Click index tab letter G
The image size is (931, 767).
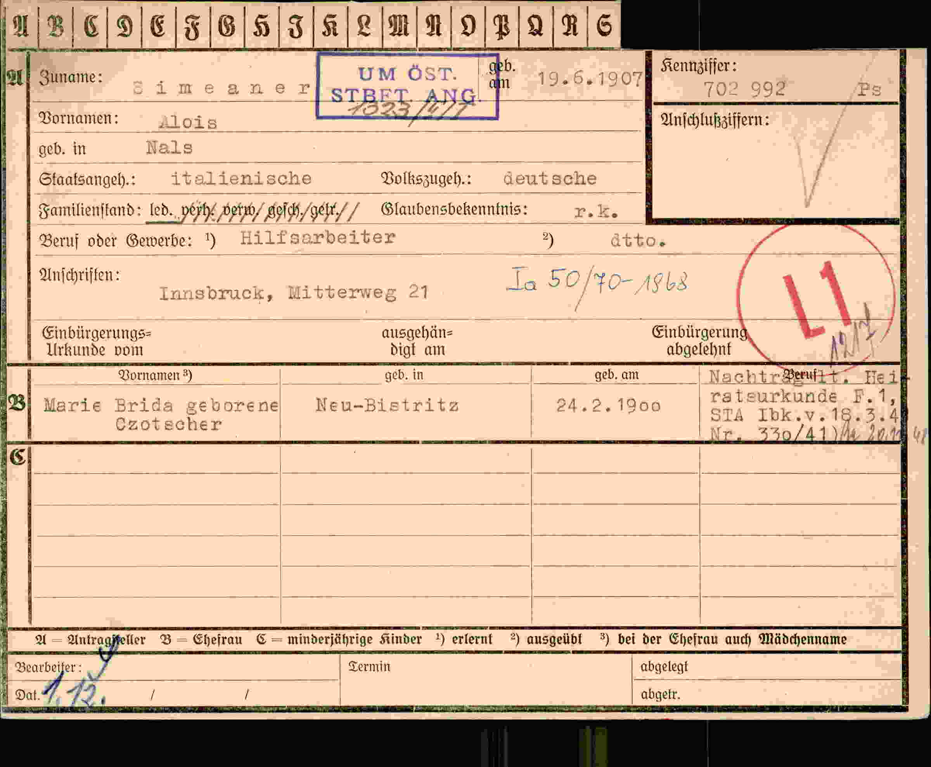click(x=227, y=26)
